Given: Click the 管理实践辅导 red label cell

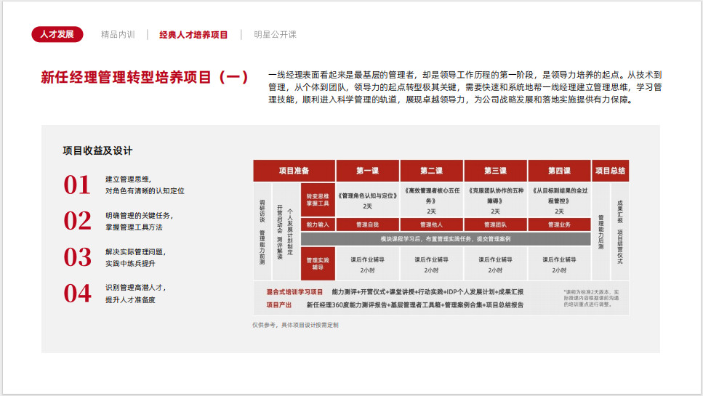Looking at the screenshot, I should [x=318, y=264].
